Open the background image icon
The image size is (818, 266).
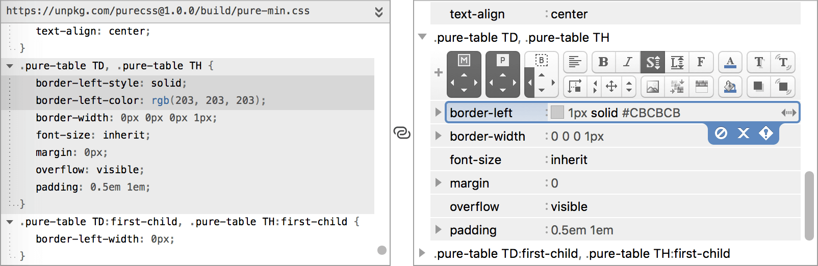point(652,87)
